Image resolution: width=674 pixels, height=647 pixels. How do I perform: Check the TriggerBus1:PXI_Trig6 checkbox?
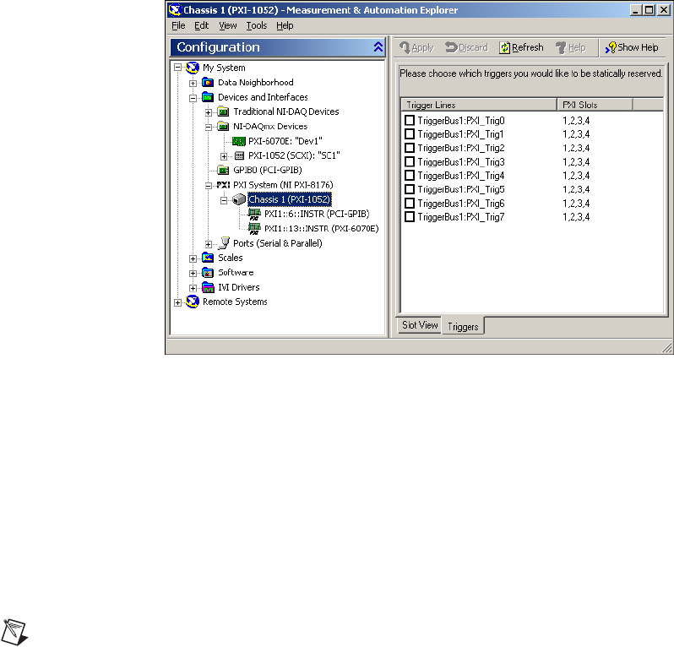tap(410, 204)
